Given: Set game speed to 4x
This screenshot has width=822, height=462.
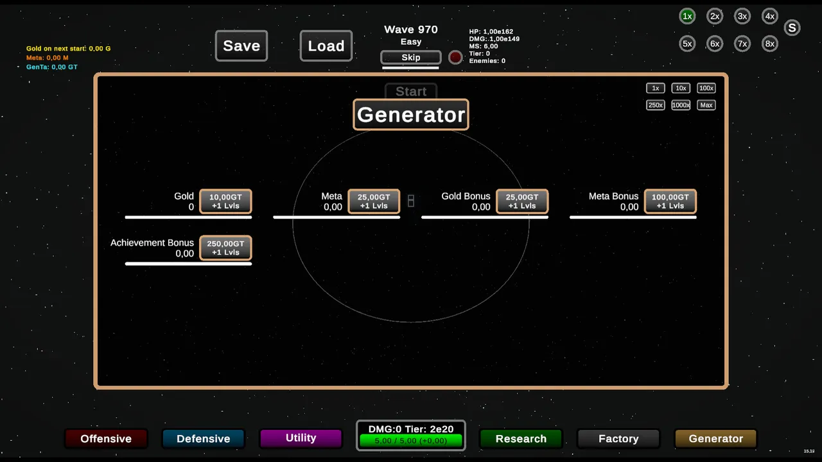Looking at the screenshot, I should 769,17.
